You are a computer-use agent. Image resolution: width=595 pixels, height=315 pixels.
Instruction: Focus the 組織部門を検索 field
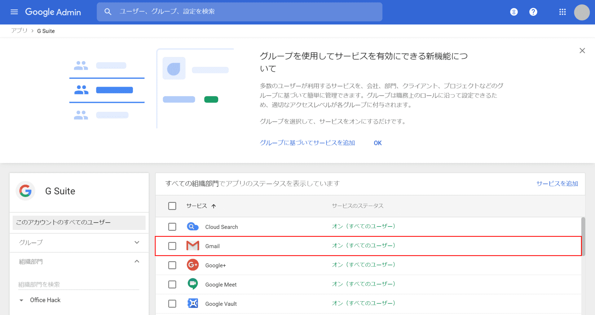79,284
